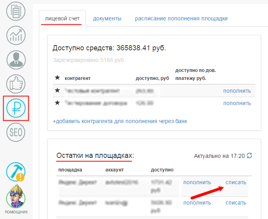Screen dimensions: 268x219
Task: Click the star icon in the контрагент header
Action: [x=57, y=78]
